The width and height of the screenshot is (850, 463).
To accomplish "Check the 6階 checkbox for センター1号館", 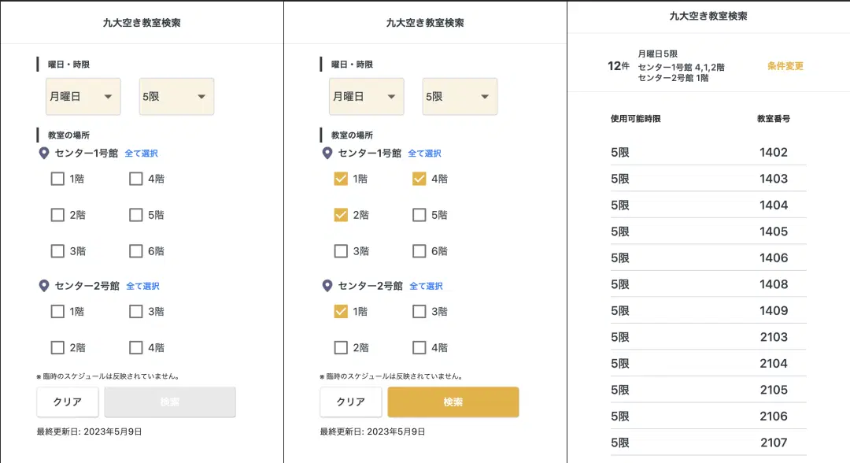I will (135, 250).
